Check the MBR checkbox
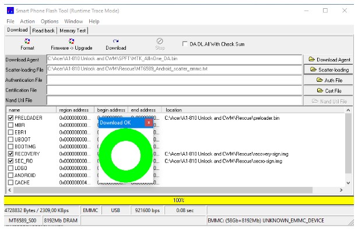This screenshot has width=358, height=229. click(x=10, y=125)
